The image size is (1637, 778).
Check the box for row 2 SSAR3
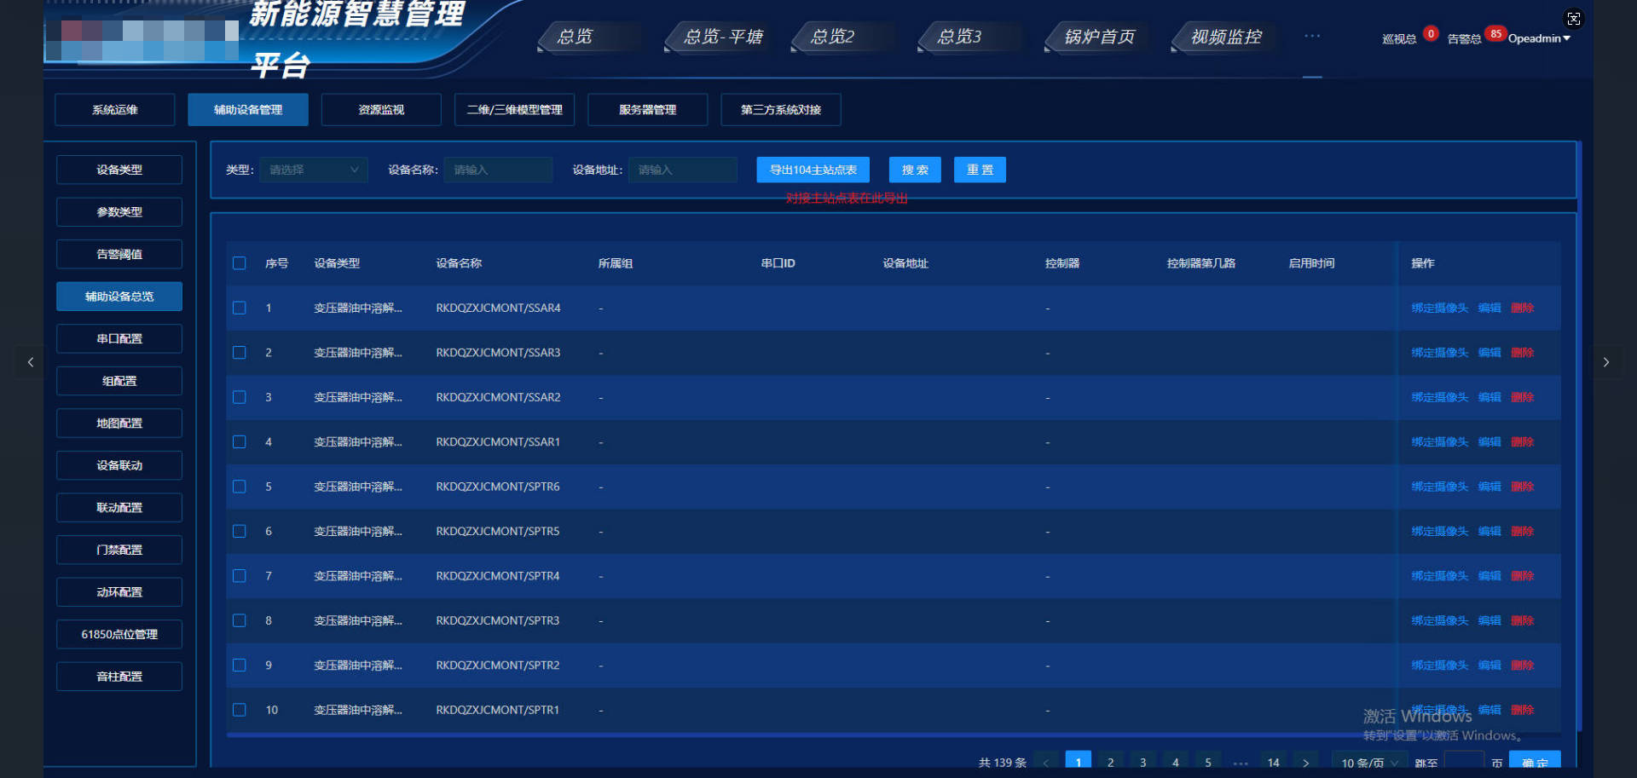point(240,353)
